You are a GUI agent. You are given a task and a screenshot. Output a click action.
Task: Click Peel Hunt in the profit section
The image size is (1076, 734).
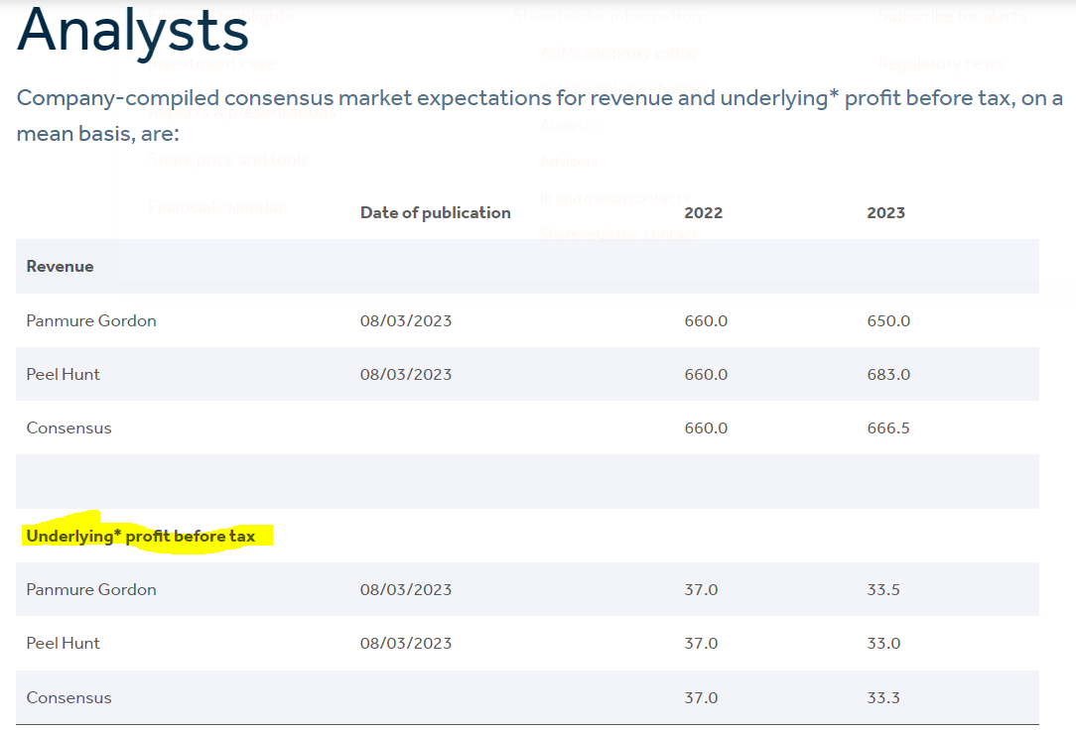(64, 643)
